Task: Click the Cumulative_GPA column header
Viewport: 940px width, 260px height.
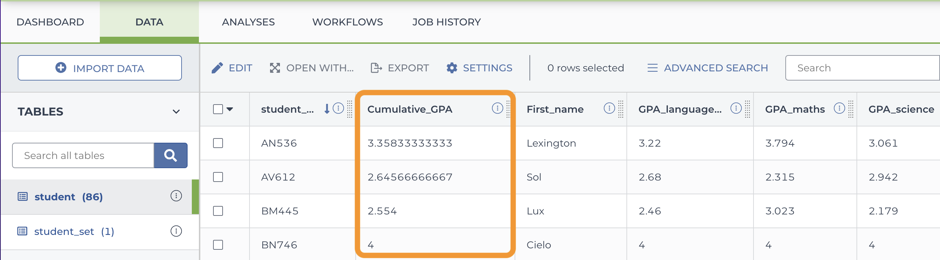Action: coord(410,109)
